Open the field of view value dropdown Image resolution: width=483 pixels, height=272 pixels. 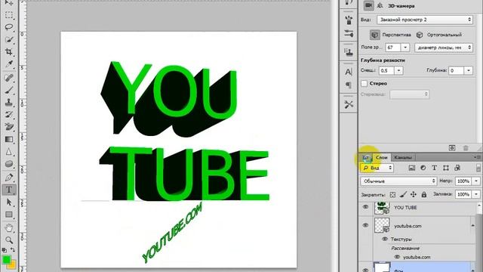click(405, 48)
